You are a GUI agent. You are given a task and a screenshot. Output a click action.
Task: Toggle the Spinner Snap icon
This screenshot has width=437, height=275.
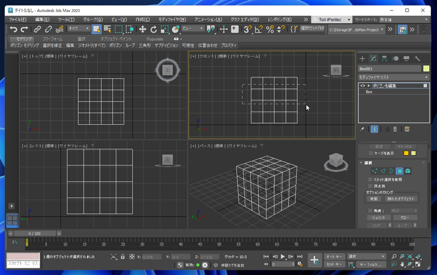coord(281,29)
